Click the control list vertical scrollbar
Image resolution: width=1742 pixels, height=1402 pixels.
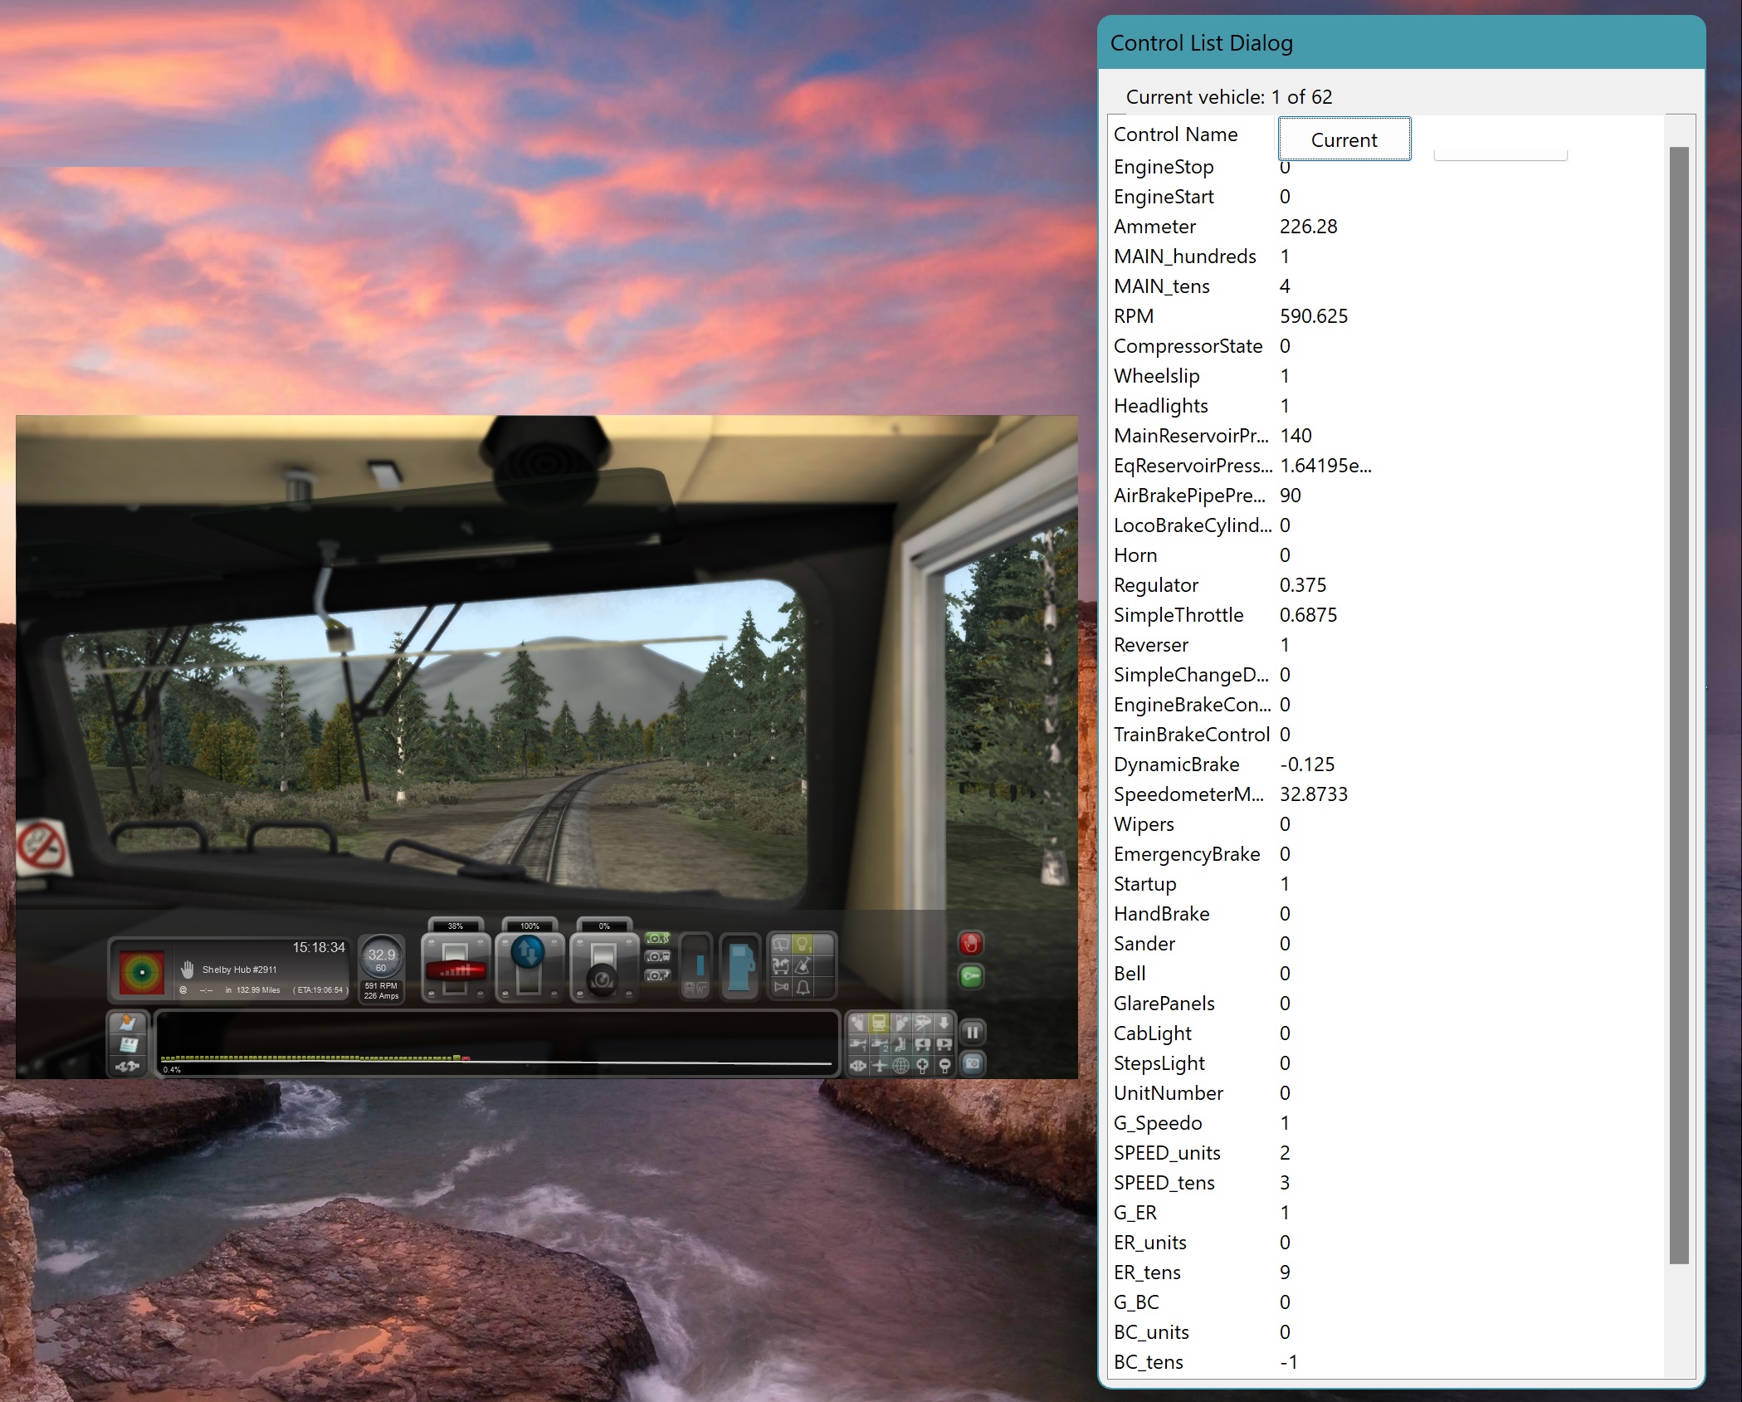pos(1678,706)
